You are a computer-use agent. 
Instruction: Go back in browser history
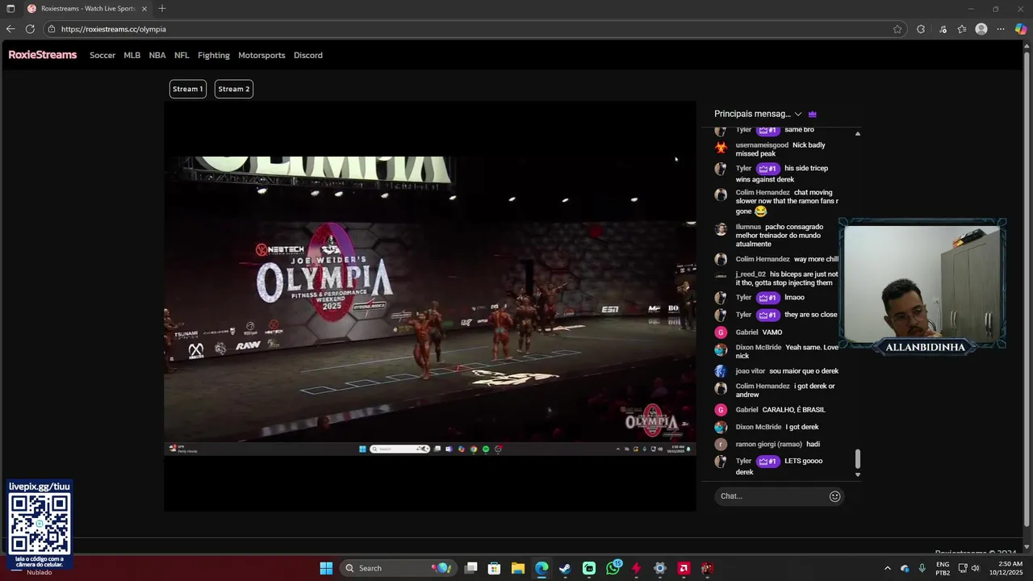tap(10, 29)
